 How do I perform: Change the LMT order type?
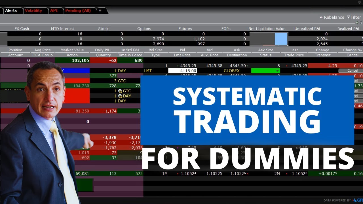pyautogui.click(x=148, y=71)
